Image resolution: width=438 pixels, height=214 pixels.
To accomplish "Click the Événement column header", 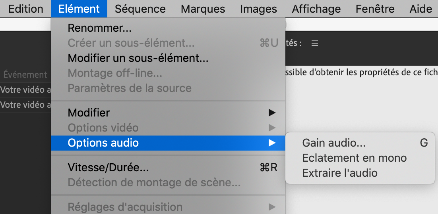I will (x=25, y=75).
